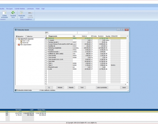158x124 pixels.
Task: Select the highlighted EUR row in bottom table
Action: pos(79,112)
